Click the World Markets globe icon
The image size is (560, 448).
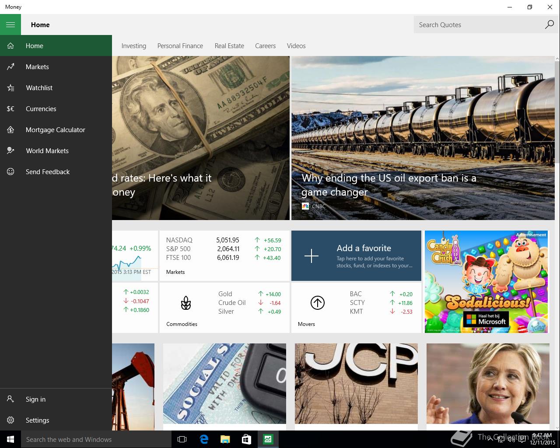[x=10, y=150]
